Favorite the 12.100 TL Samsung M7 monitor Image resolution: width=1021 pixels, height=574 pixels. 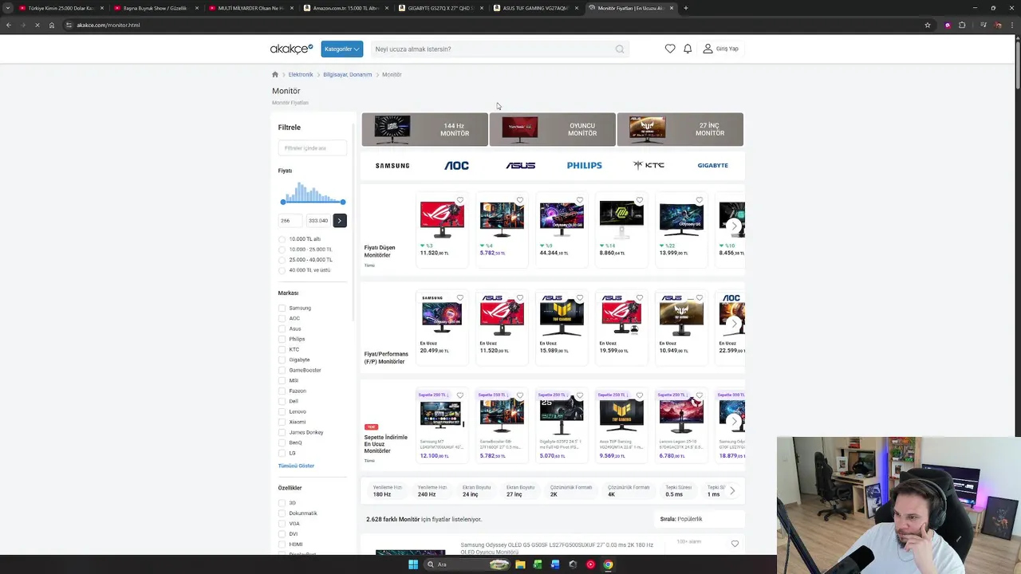point(460,395)
